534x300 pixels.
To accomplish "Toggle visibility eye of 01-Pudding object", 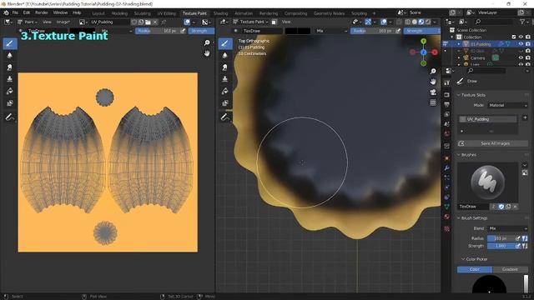I will 521,44.
